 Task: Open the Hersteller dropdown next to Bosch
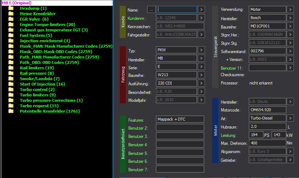[x=290, y=18]
